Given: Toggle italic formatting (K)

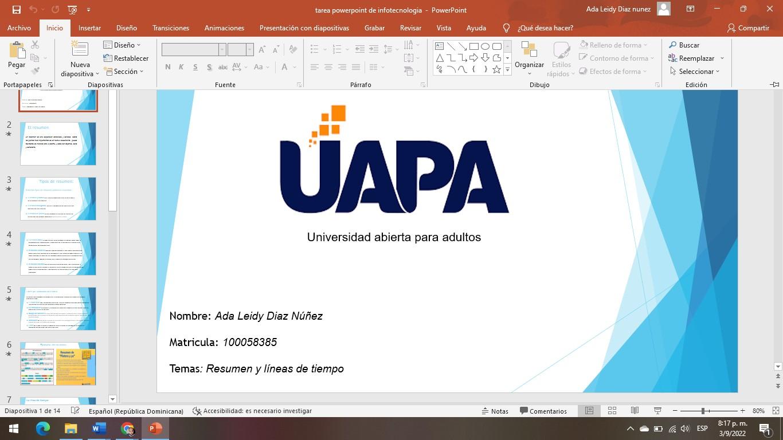Looking at the screenshot, I should 181,67.
